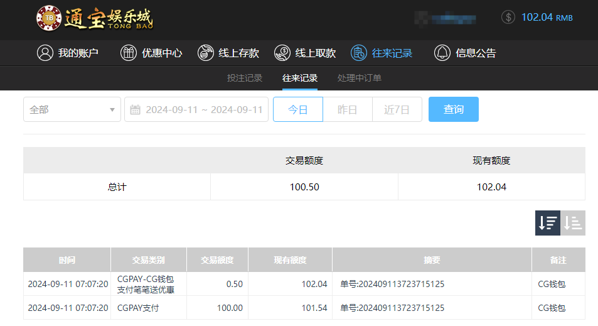Viewport: 598px width, 326px height.
Task: Click the gift box promotions icon
Action: point(128,53)
